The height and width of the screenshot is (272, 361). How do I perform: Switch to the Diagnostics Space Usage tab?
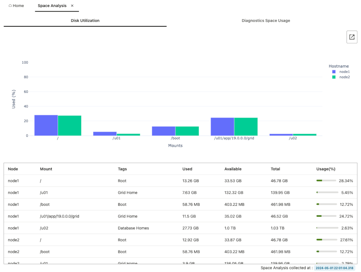(x=266, y=20)
